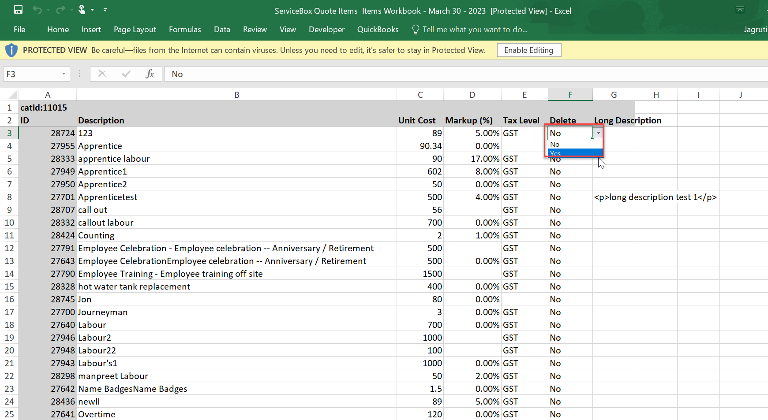Open Customize Quick Access Toolbar dropdown
This screenshot has width=768, height=420.
105,10
